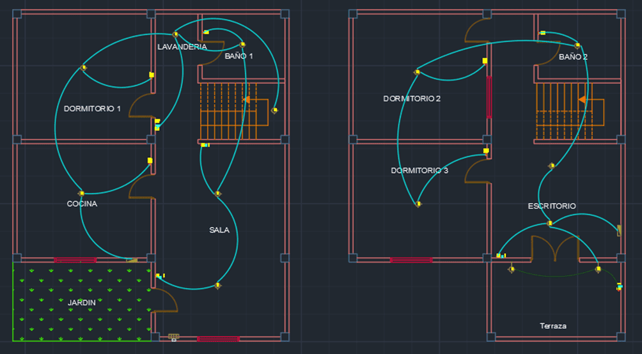Select the red vertical window beside DORMITORIO 2
Viewport: 642px width, 354px height.
(489, 97)
